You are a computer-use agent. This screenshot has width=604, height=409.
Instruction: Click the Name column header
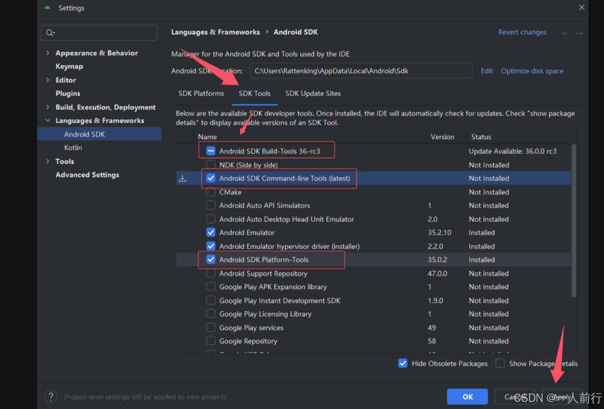(x=207, y=137)
